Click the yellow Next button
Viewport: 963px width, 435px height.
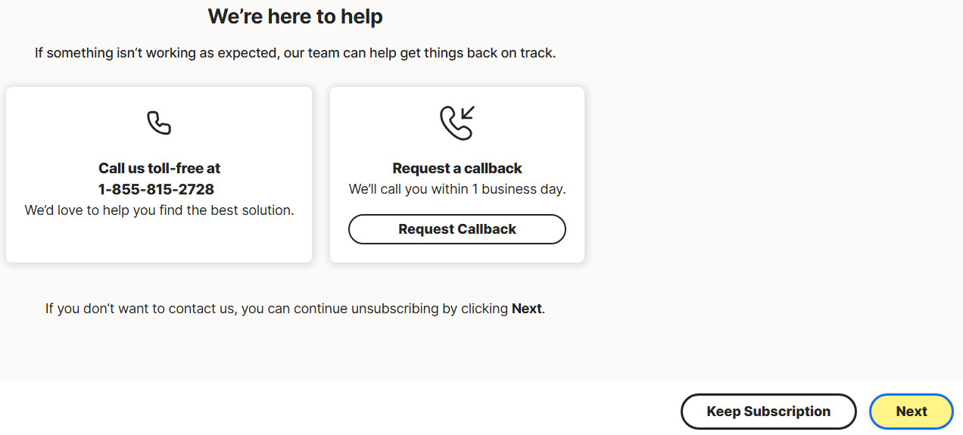tap(911, 412)
